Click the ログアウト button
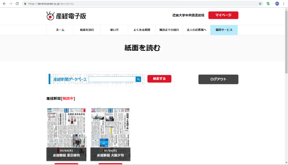 pyautogui.click(x=218, y=79)
